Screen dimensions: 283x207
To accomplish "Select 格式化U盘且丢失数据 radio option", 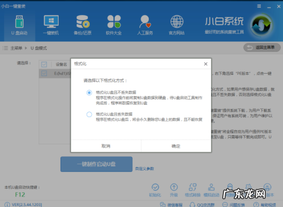I will coord(89,114).
